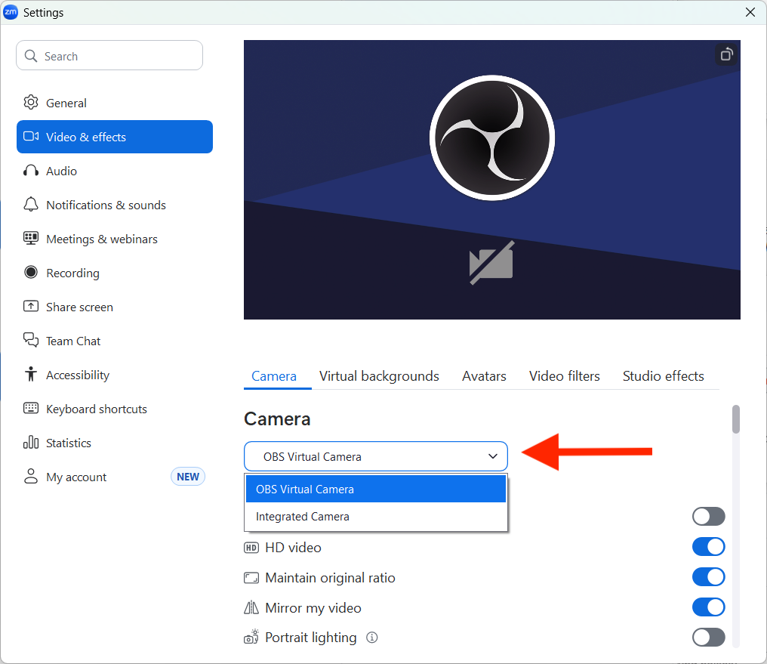Go to Accessibility settings
Screen dimensions: 767x664
(x=115, y=375)
